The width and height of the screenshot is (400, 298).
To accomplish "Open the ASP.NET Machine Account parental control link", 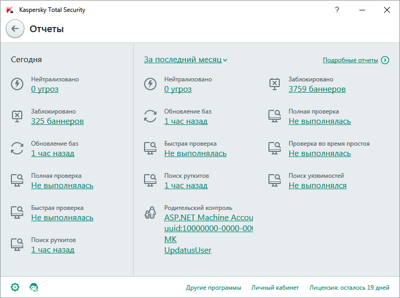I will (209, 218).
